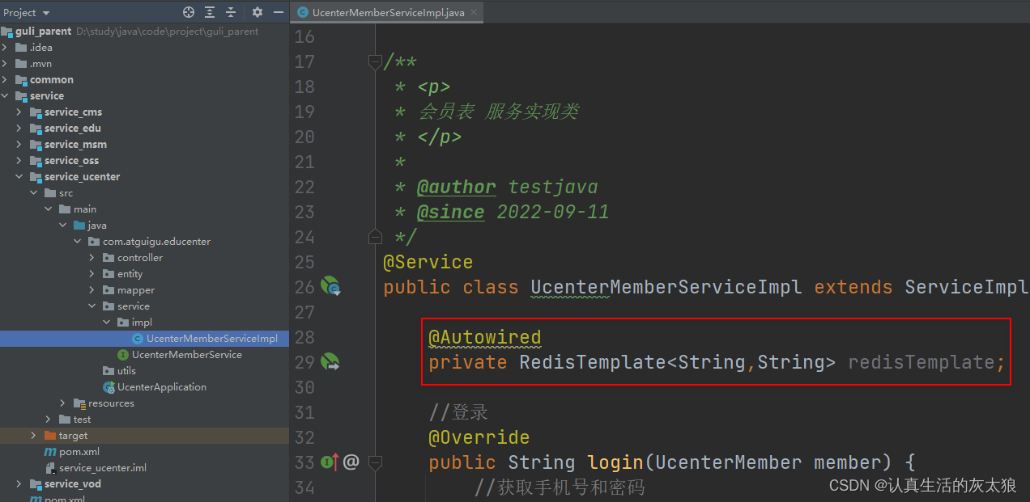Toggle the login method fold at line 33
1030x502 pixels.
[374, 462]
